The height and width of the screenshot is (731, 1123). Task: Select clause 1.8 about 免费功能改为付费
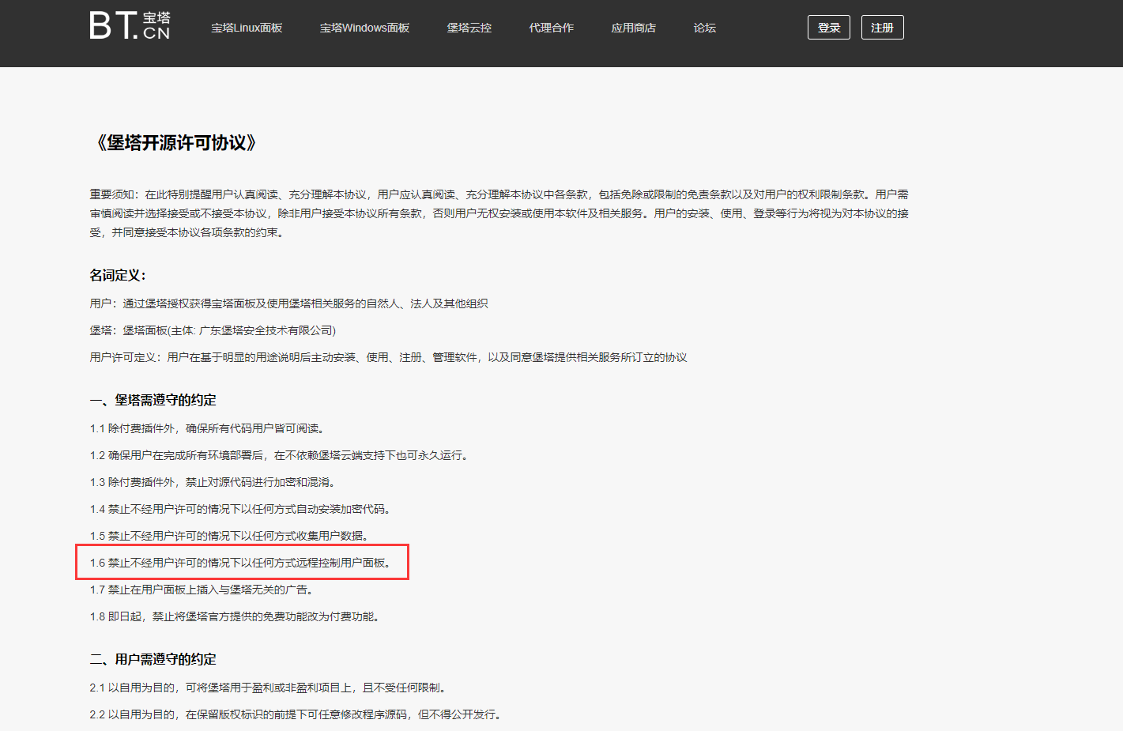point(236,616)
